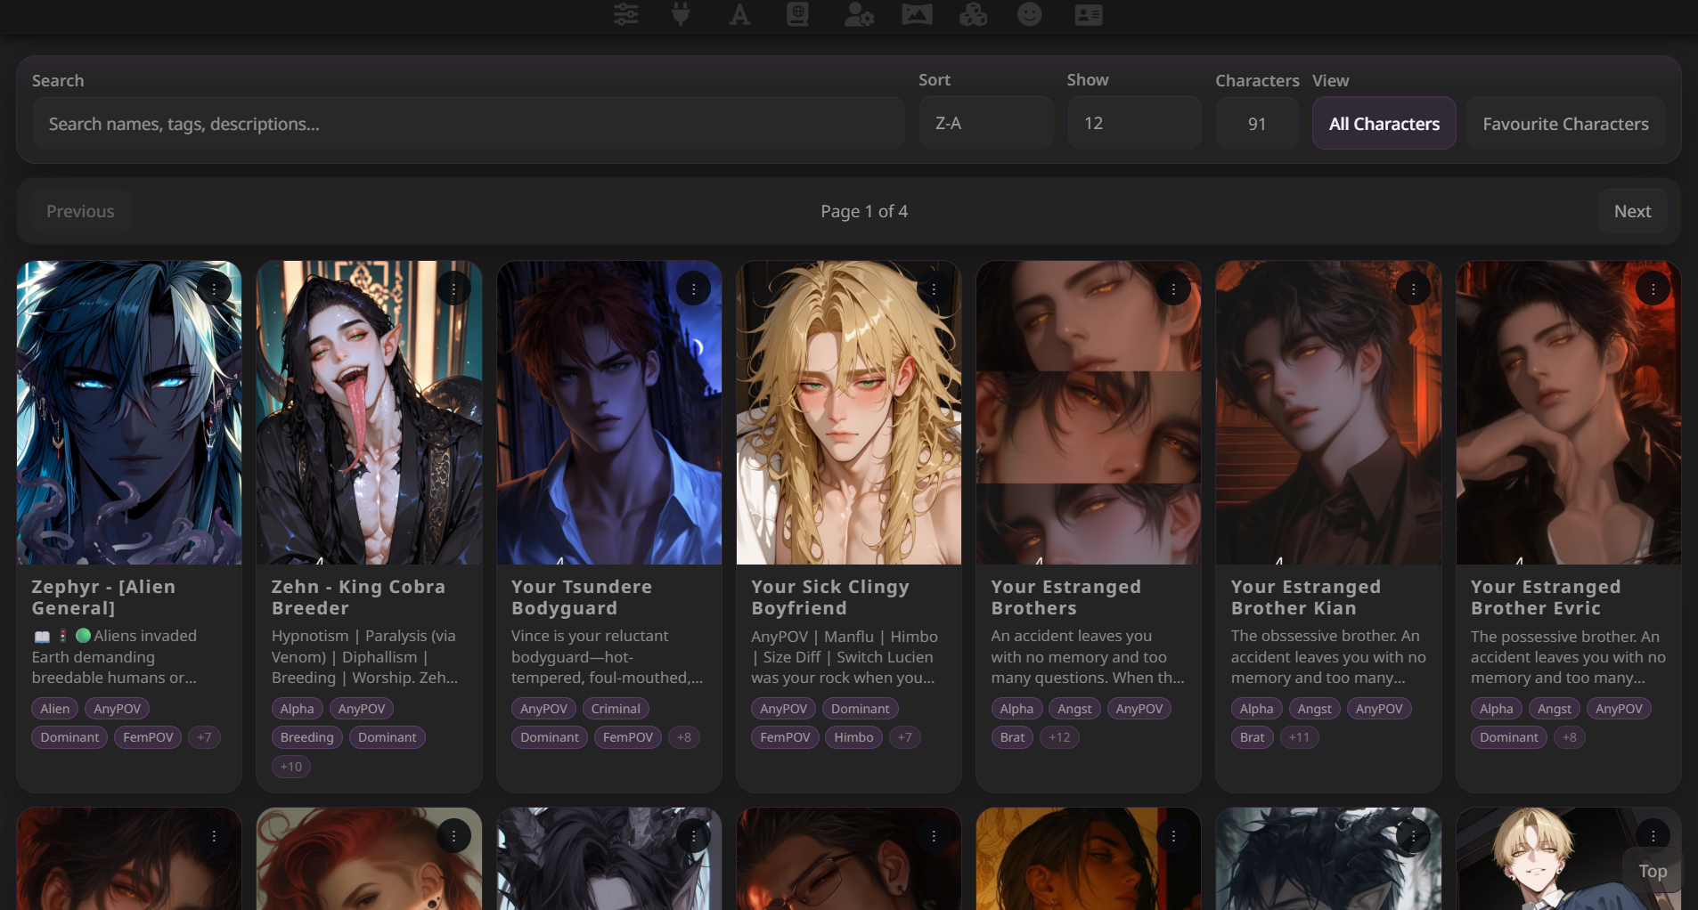Click the Characters count field showing 91
Image resolution: width=1698 pixels, height=910 pixels.
pos(1257,123)
